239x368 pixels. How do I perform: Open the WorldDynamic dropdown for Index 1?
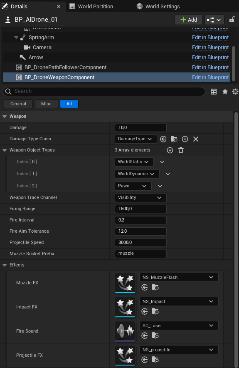click(137, 174)
